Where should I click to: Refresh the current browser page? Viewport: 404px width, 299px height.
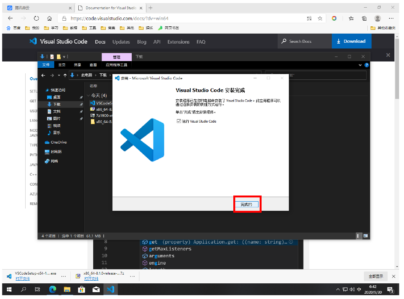(x=36, y=18)
